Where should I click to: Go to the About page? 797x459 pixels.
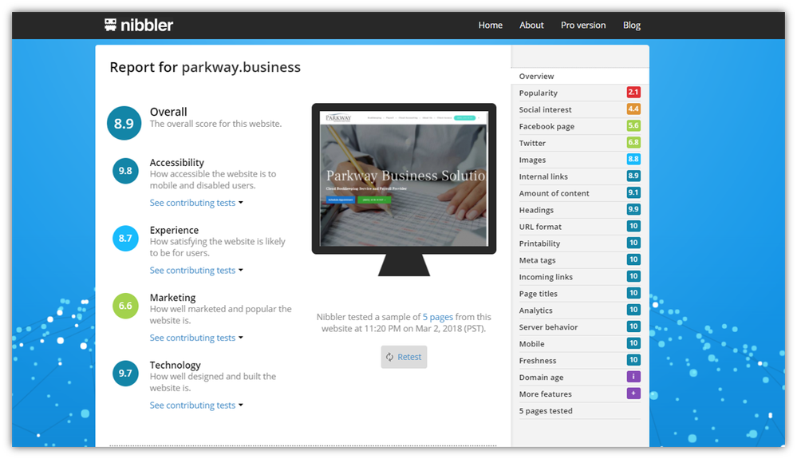(x=531, y=25)
